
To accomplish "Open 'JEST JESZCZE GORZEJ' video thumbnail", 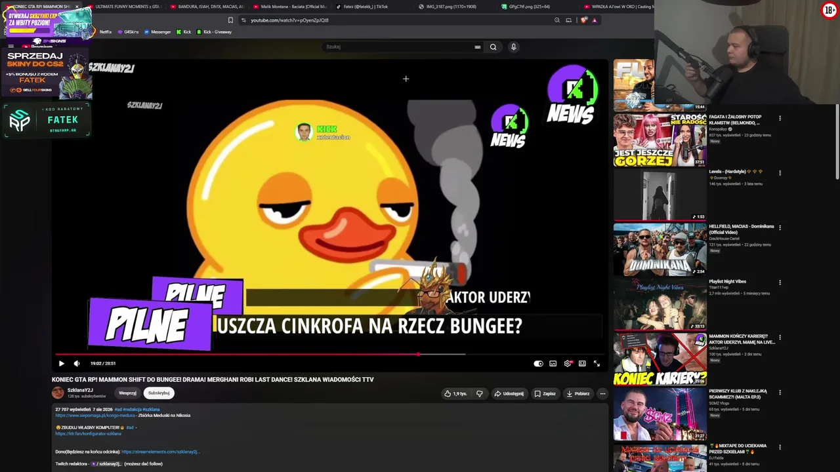I will pos(660,140).
